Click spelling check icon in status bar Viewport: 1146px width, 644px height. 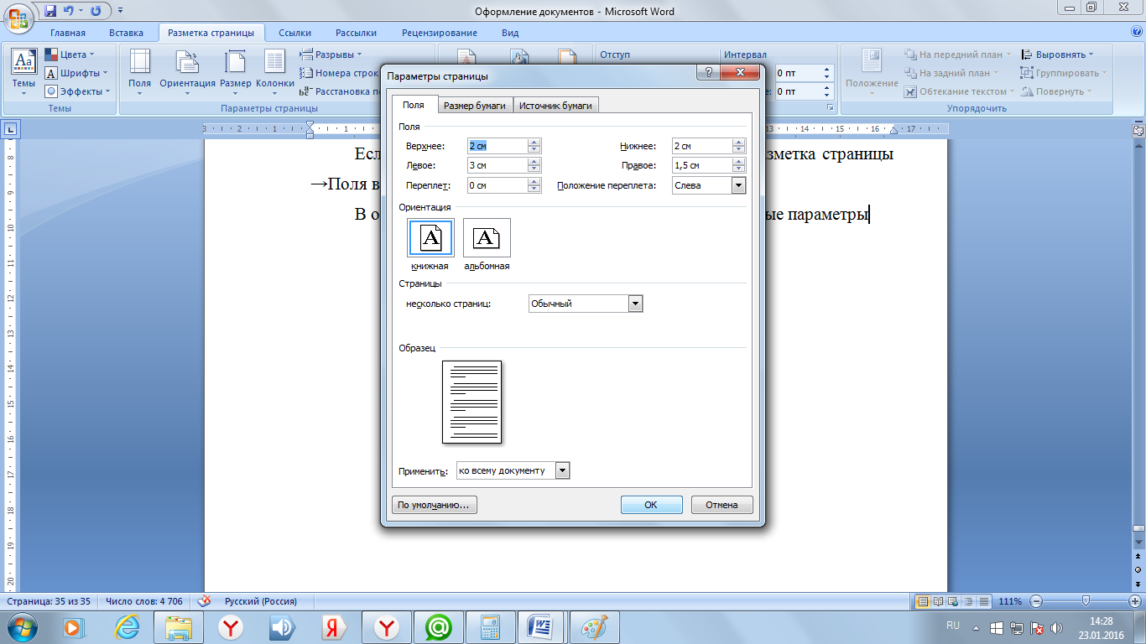[x=204, y=601]
